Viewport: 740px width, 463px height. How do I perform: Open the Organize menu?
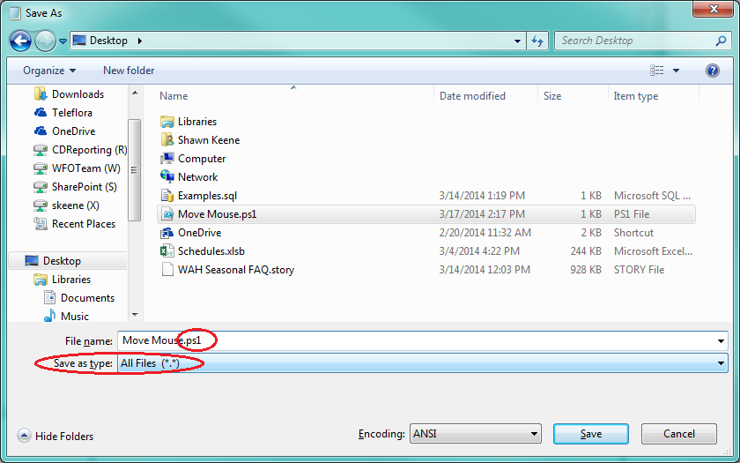(49, 71)
